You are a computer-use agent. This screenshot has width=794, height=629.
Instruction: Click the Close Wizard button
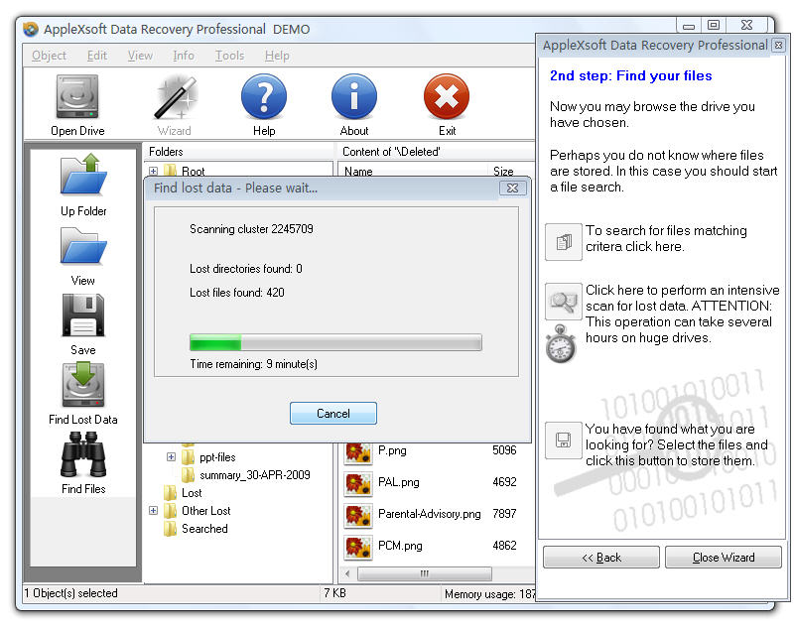723,558
